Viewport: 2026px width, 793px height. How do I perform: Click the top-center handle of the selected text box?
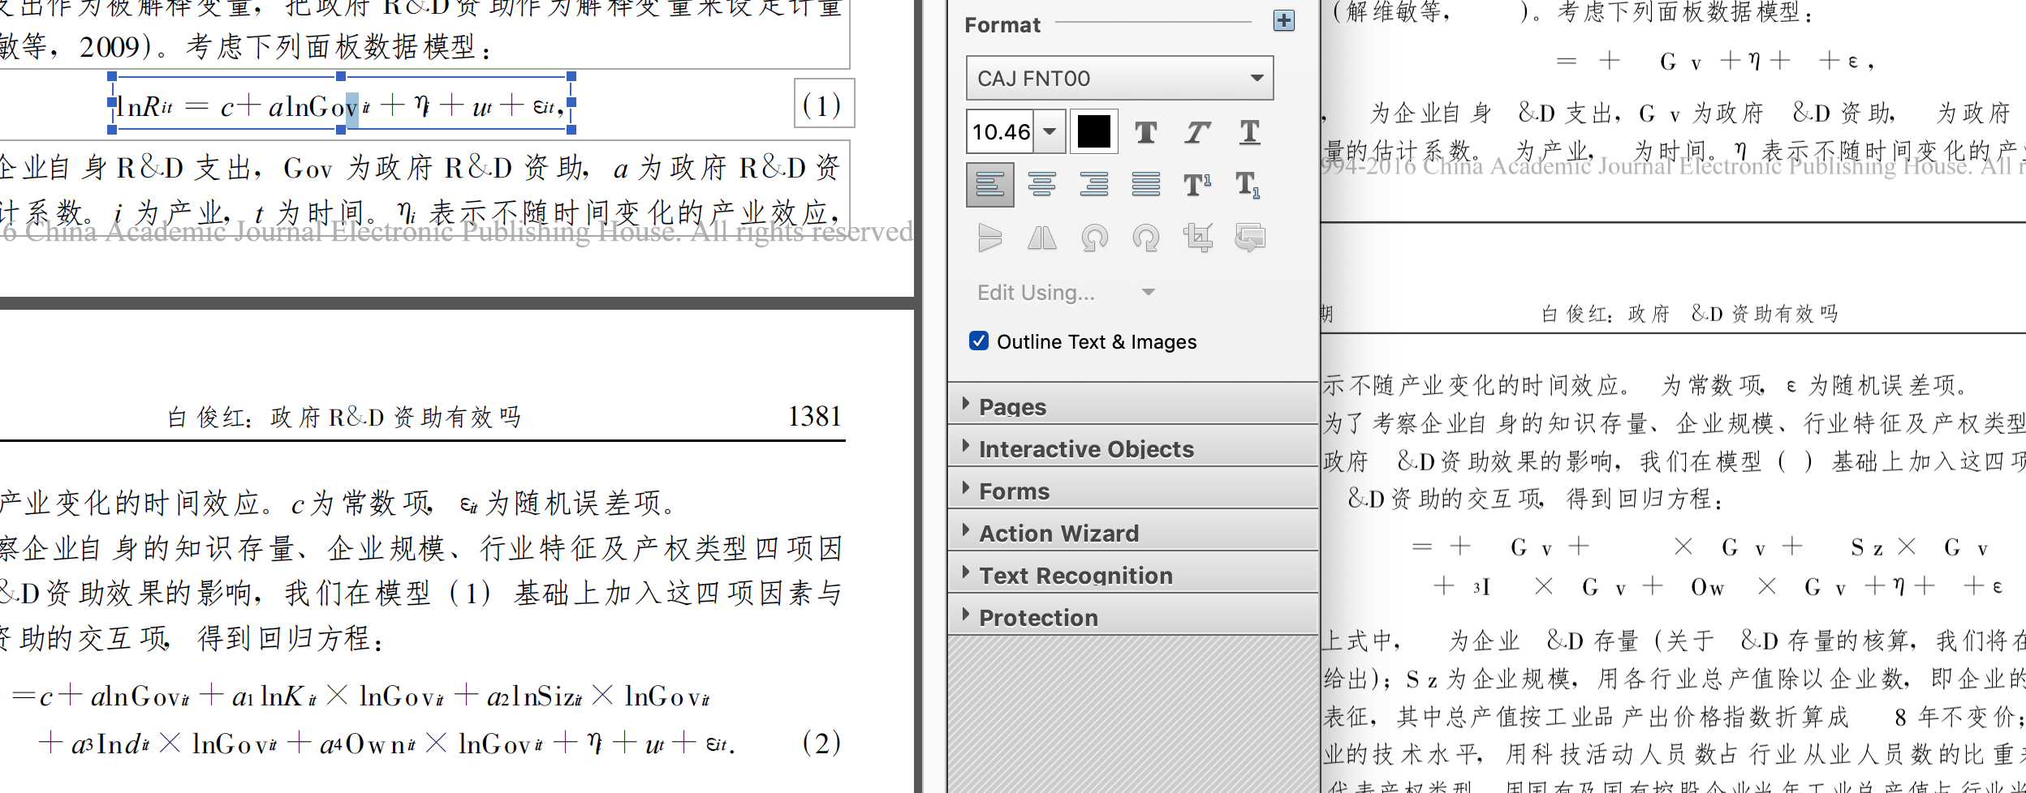[341, 76]
